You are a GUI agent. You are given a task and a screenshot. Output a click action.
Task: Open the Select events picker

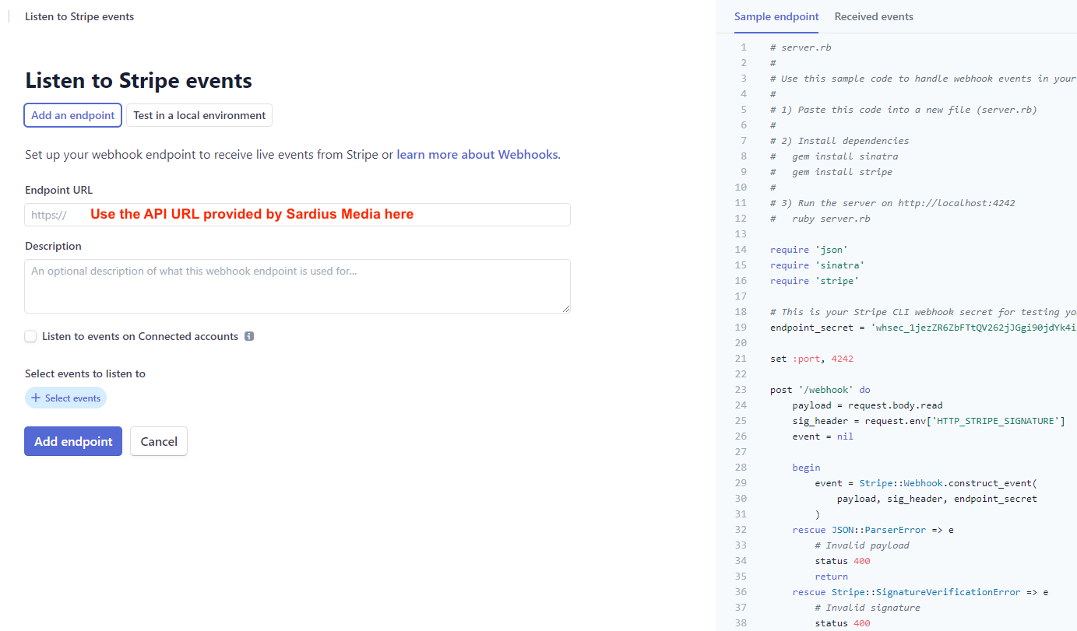click(x=66, y=398)
